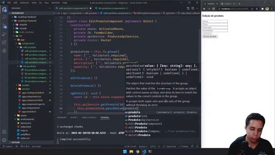
Task: Open the Extensions view
Action: click(4, 42)
